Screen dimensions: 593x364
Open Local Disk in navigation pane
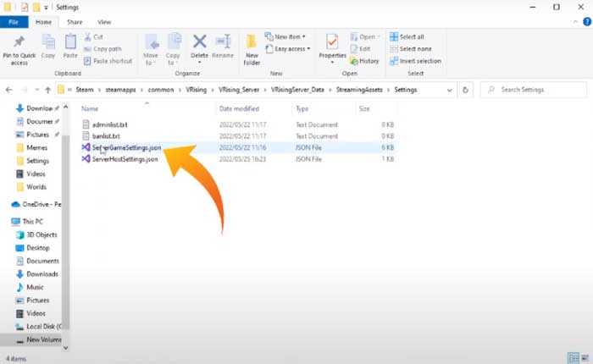(x=42, y=326)
